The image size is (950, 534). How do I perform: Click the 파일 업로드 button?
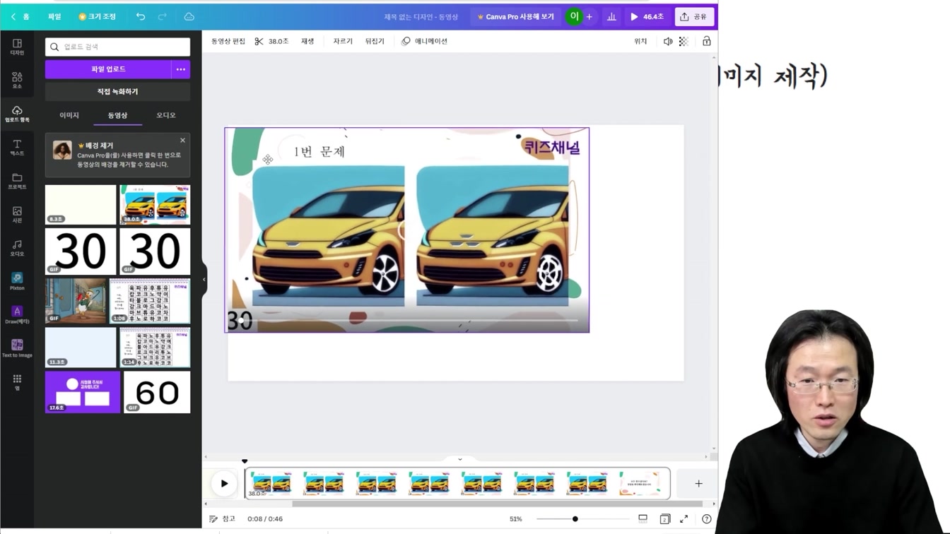(108, 69)
